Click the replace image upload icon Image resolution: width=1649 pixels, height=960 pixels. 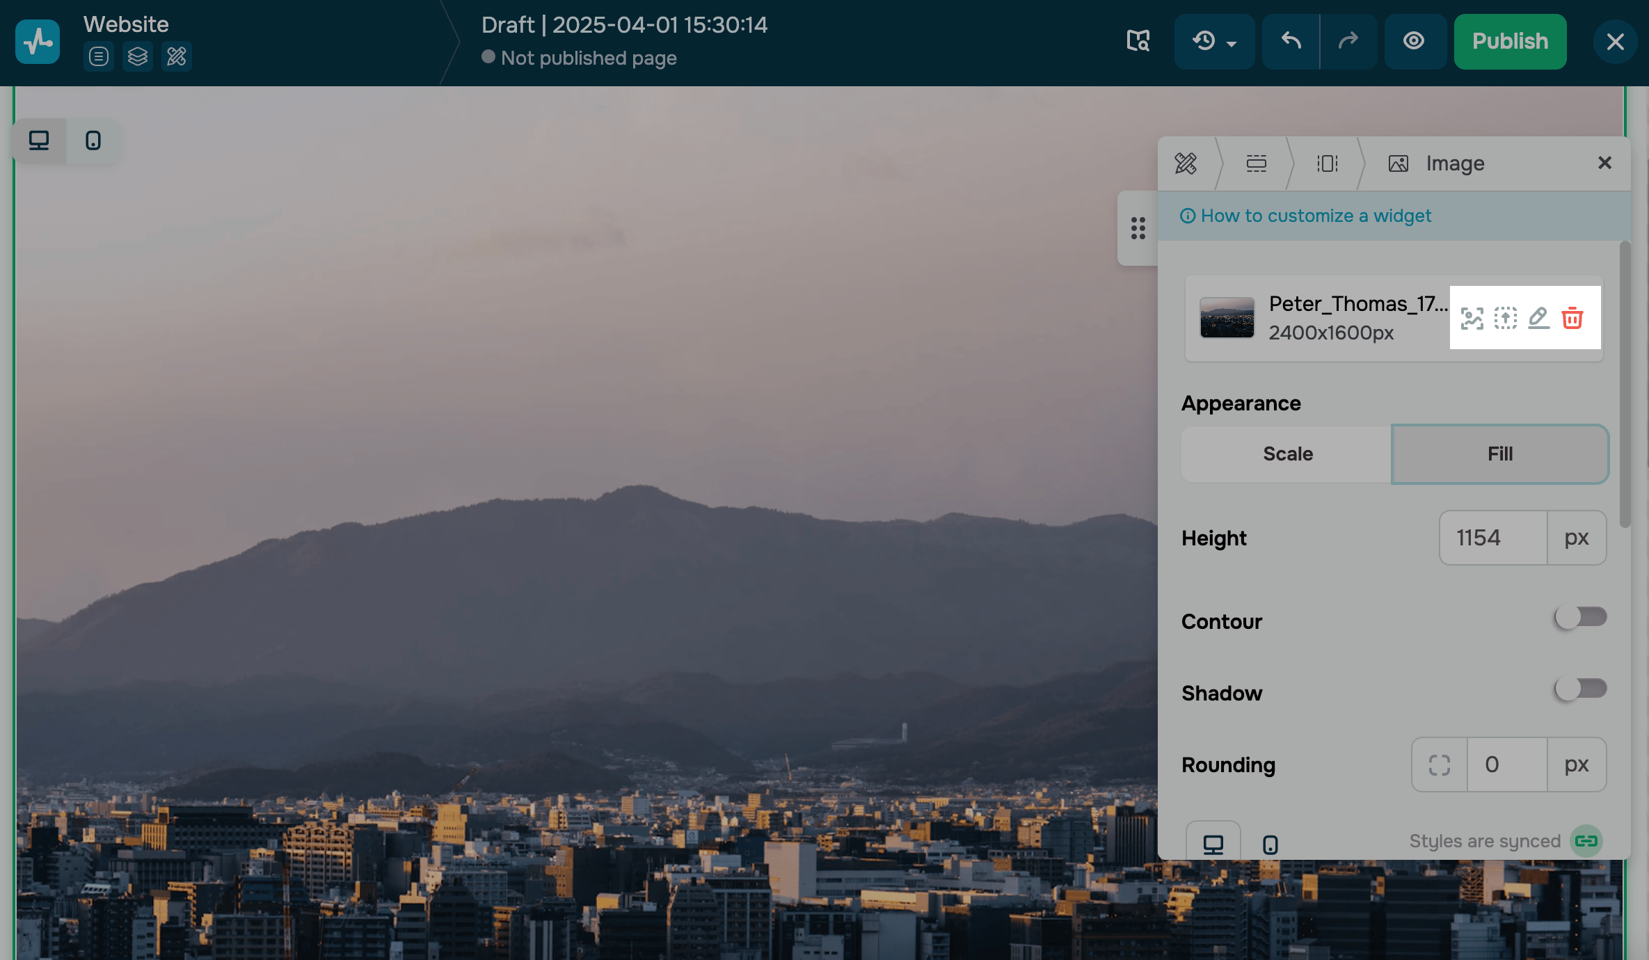(x=1506, y=318)
